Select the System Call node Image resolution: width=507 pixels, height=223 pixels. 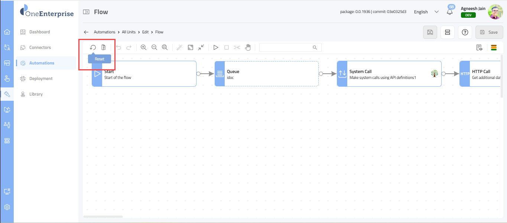click(389, 74)
